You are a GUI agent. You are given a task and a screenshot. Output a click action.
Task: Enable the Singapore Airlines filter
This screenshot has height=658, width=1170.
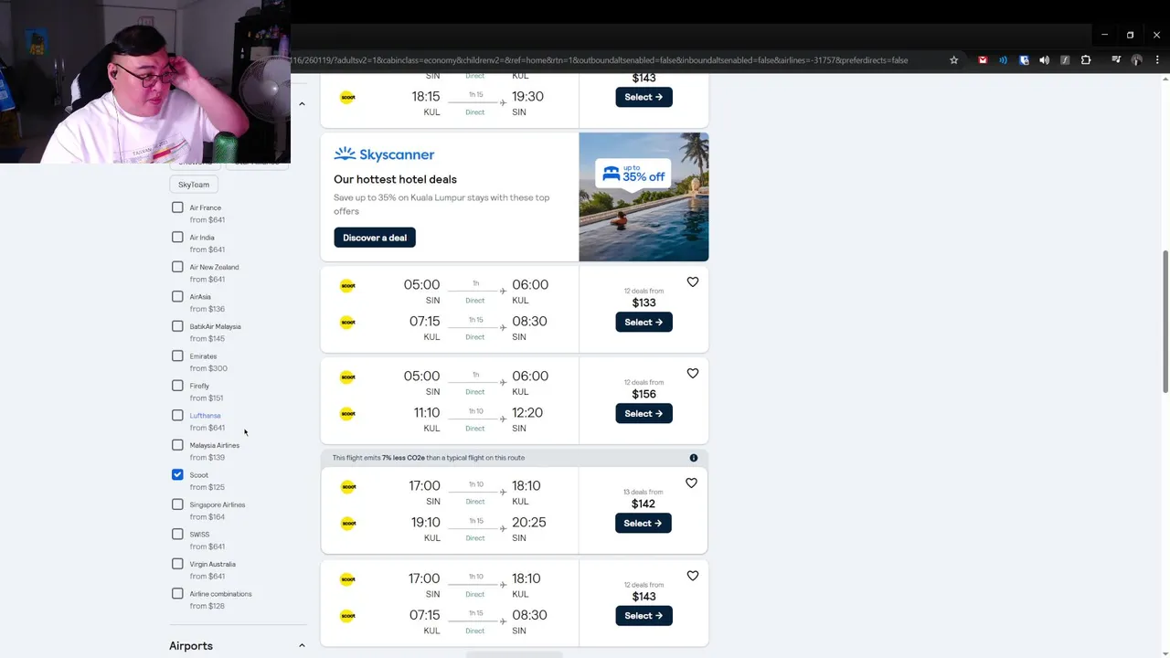point(177,504)
